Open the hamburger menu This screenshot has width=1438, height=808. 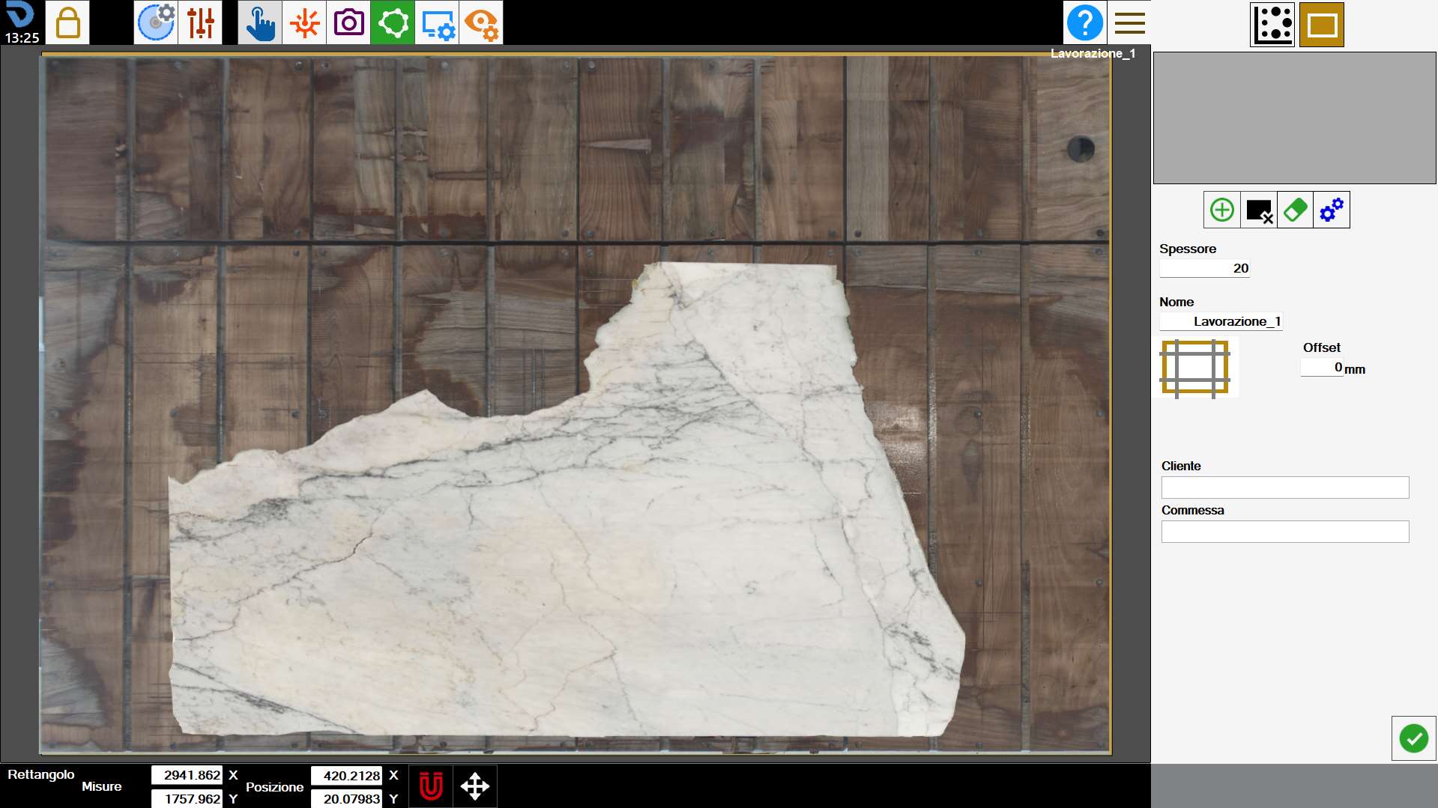(x=1129, y=22)
